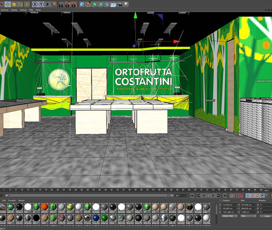Go to next key circular arrow

(218, 196)
